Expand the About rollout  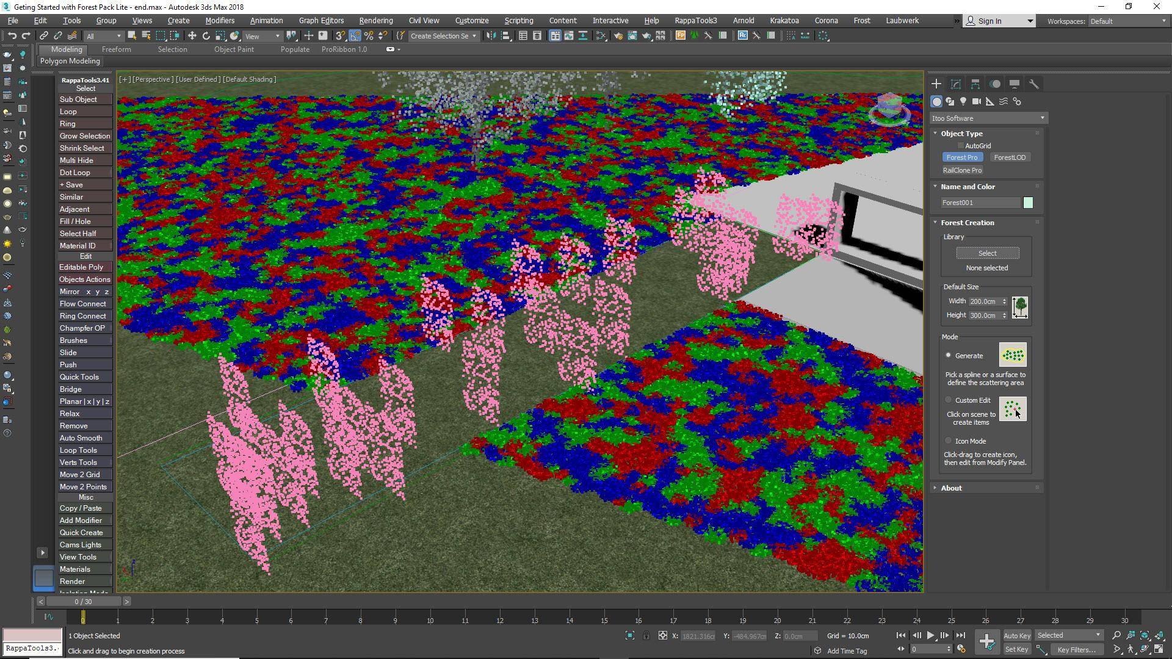[x=951, y=488]
